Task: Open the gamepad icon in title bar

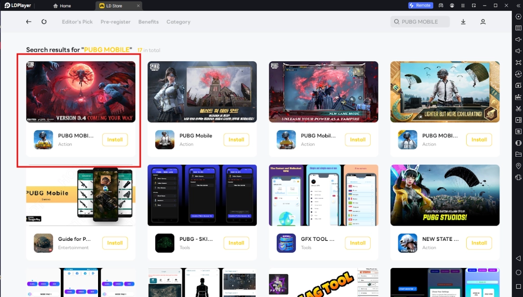Action: 441,5
